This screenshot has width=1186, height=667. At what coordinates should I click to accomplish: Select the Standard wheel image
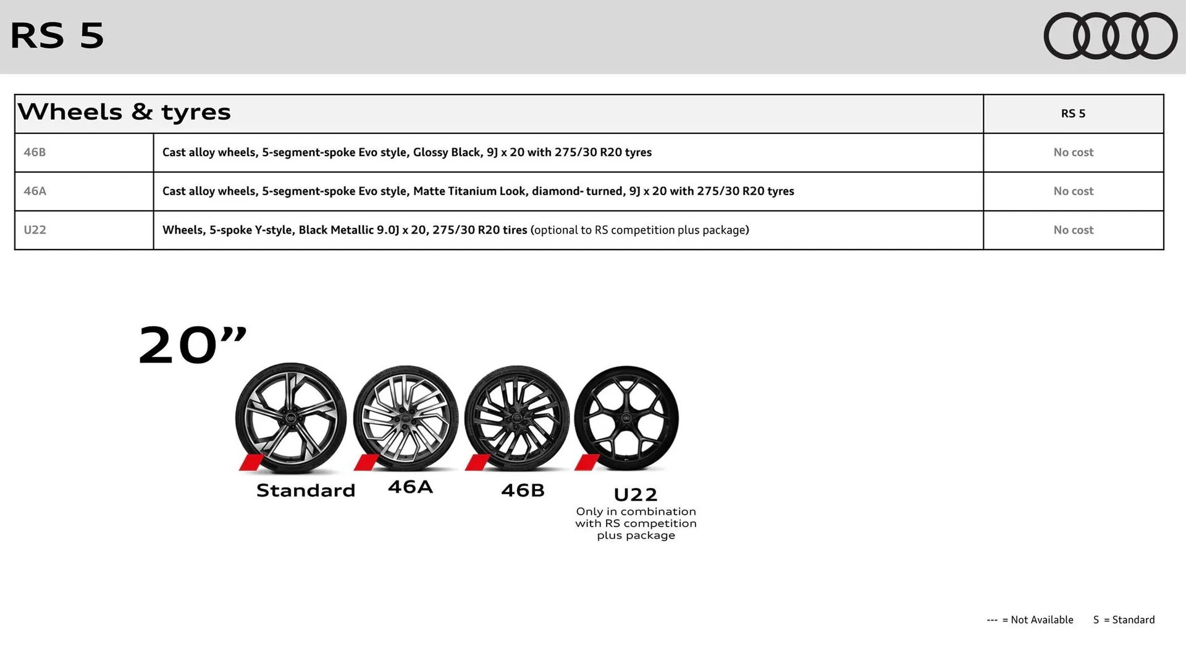click(290, 414)
